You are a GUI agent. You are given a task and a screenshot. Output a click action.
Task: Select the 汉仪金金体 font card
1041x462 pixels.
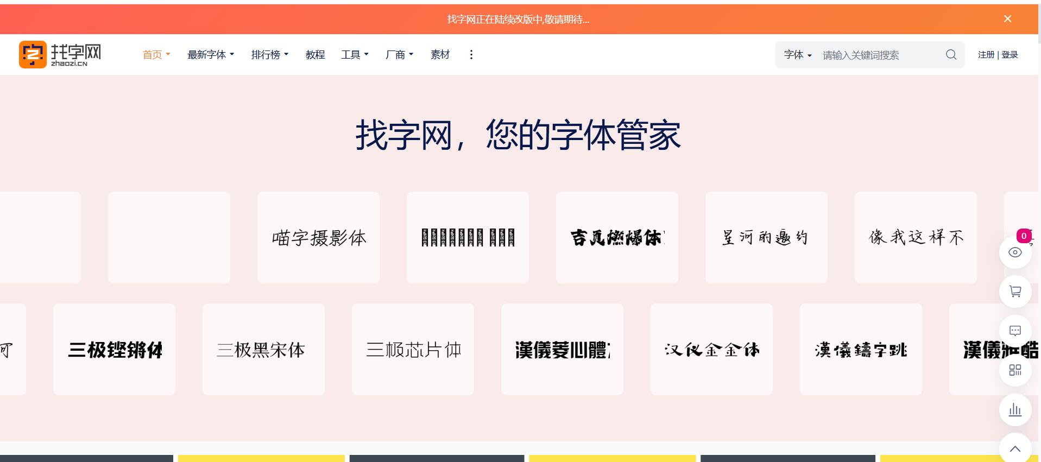(x=711, y=349)
